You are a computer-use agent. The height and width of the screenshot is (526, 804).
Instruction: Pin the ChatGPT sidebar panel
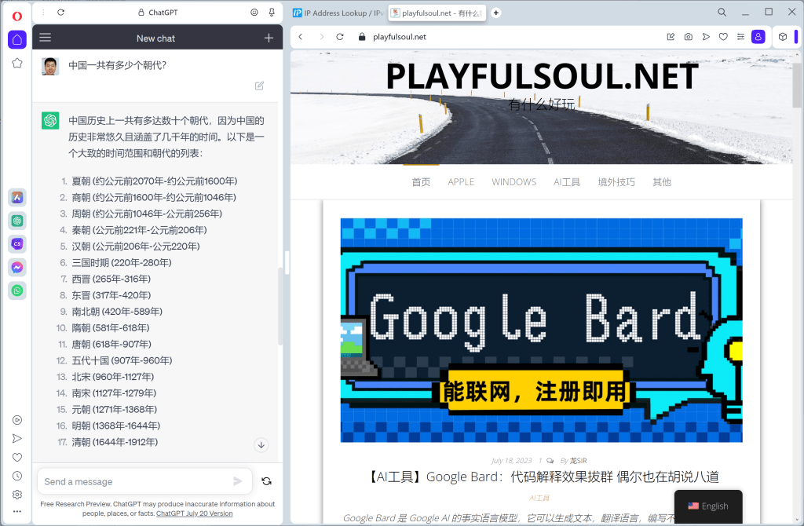point(272,13)
